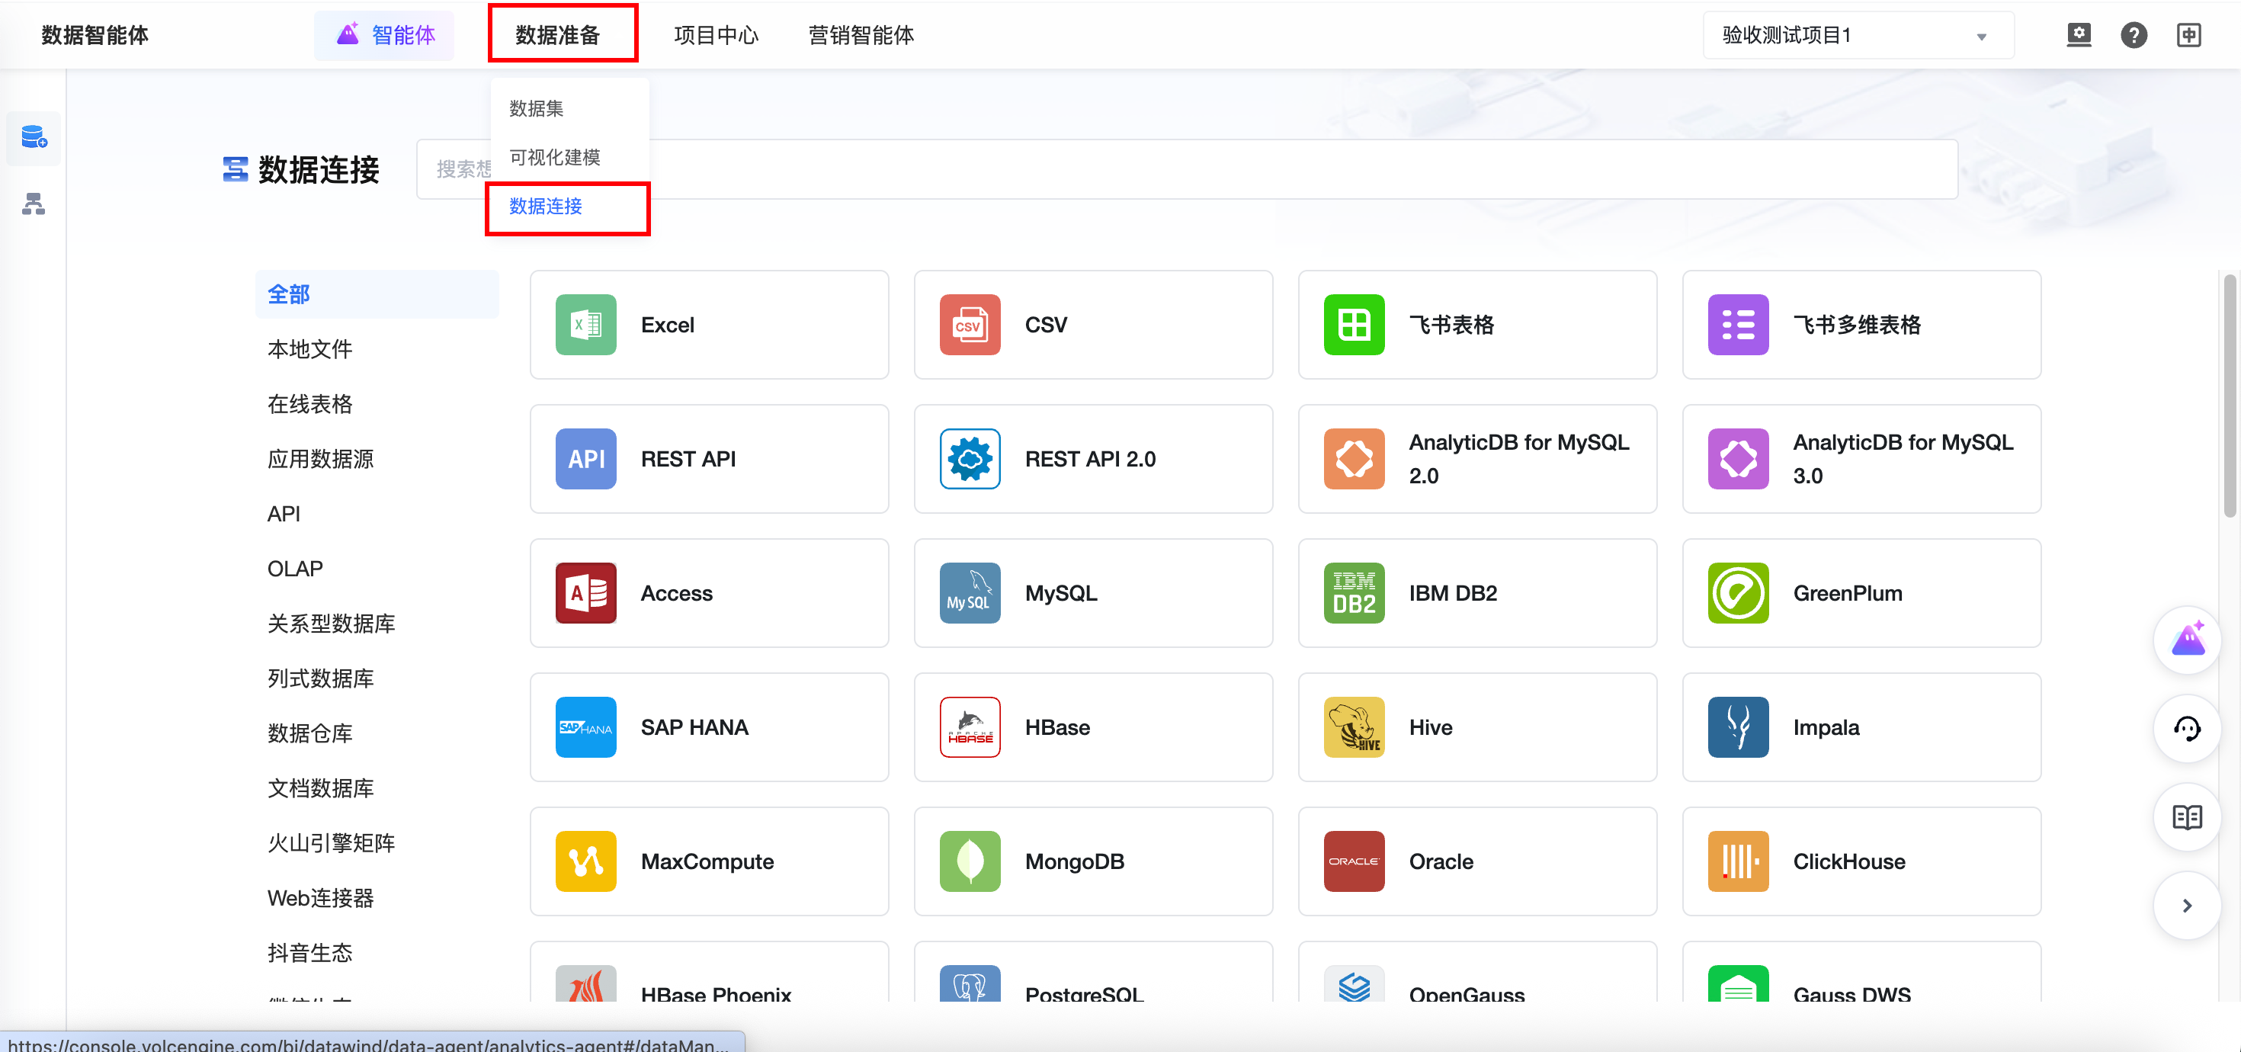Screen dimensions: 2241x1052
Task: Choose 可视化建模 menu entry
Action: [555, 158]
